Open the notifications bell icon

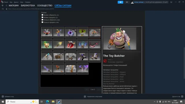pos(127,2)
